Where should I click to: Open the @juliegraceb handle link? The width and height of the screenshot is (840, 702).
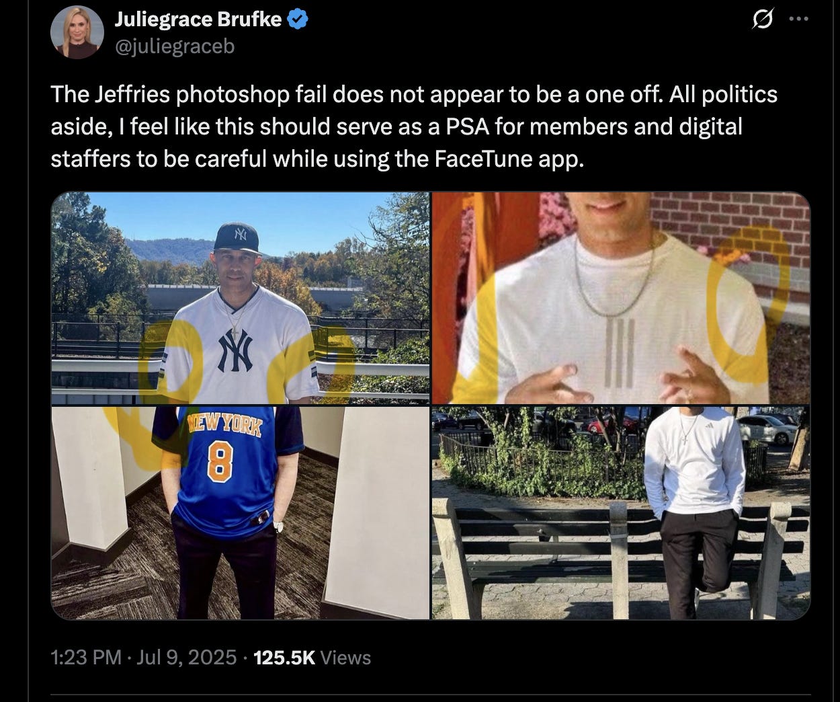click(x=175, y=46)
